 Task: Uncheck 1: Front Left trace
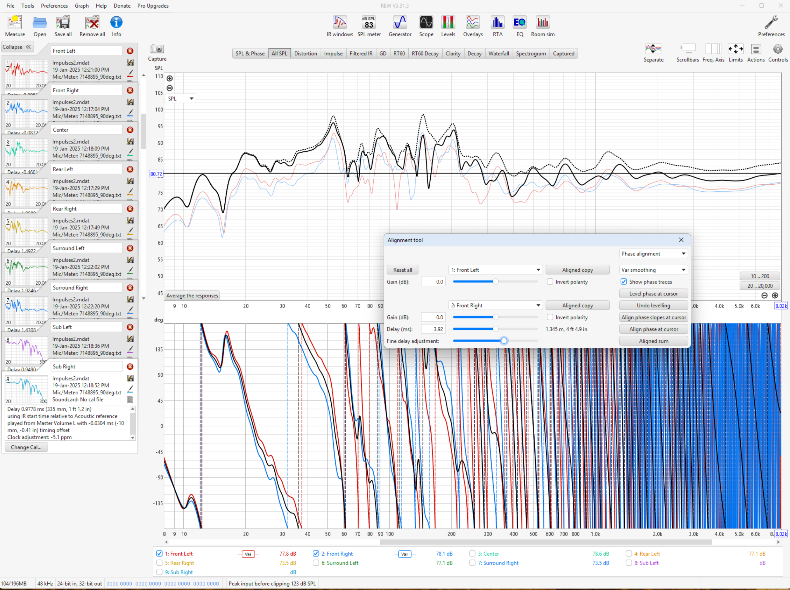point(160,553)
